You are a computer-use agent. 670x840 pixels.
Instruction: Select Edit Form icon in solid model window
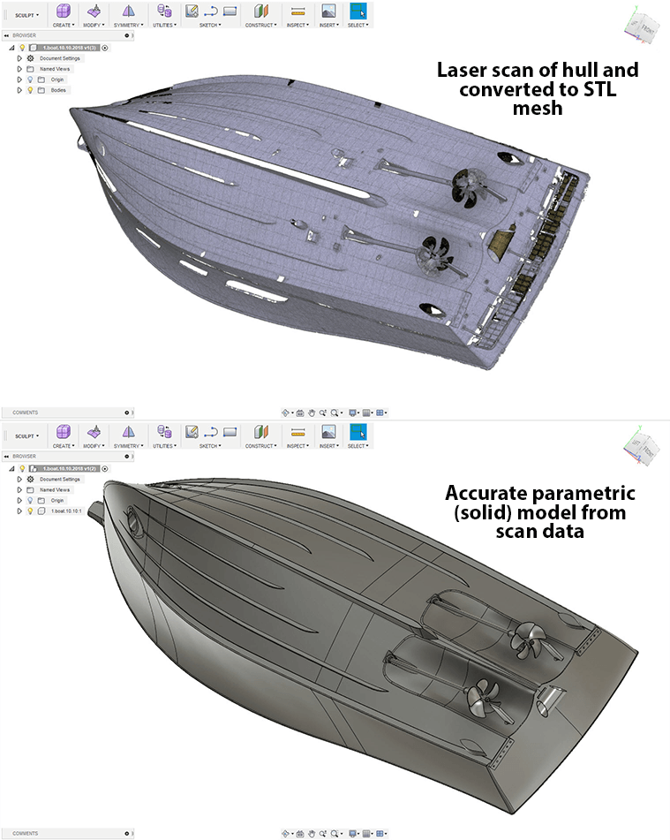94,432
